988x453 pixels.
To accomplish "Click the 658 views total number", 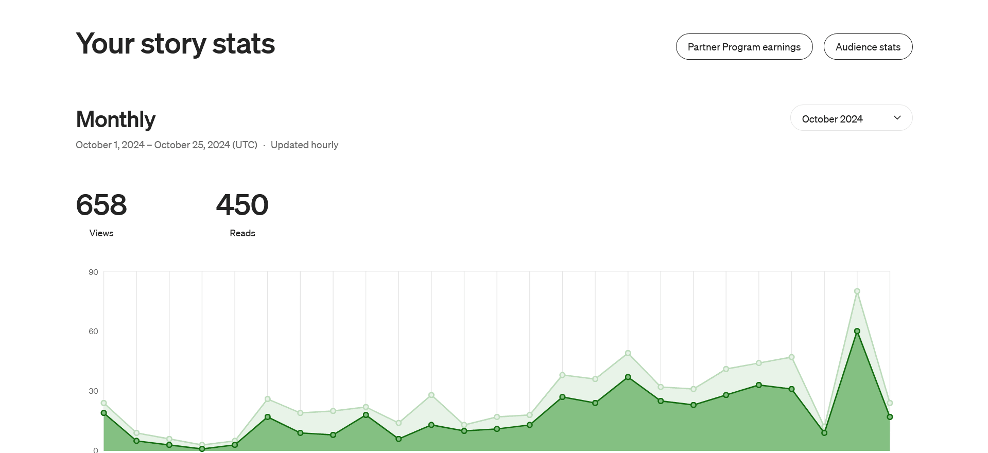I will coord(101,204).
